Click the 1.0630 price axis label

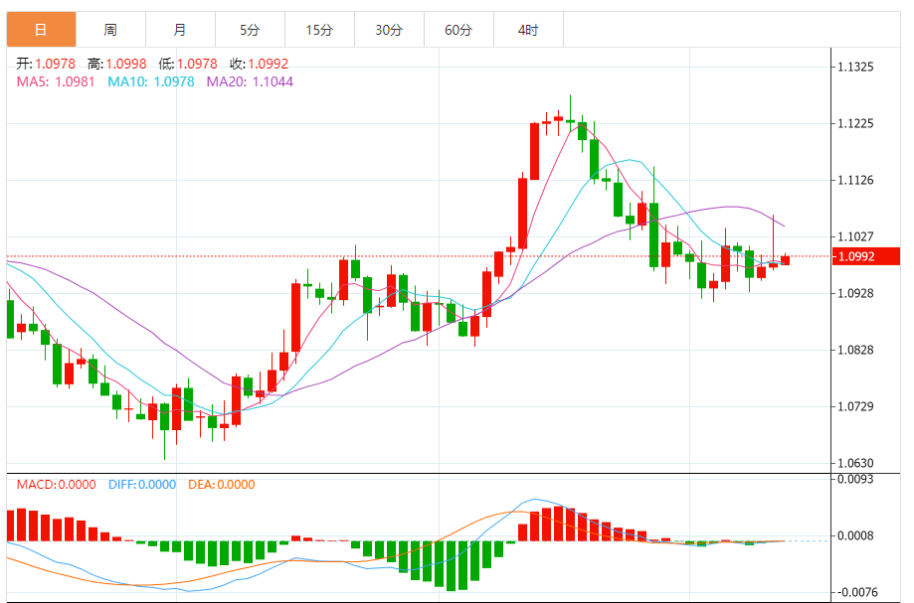pyautogui.click(x=855, y=463)
